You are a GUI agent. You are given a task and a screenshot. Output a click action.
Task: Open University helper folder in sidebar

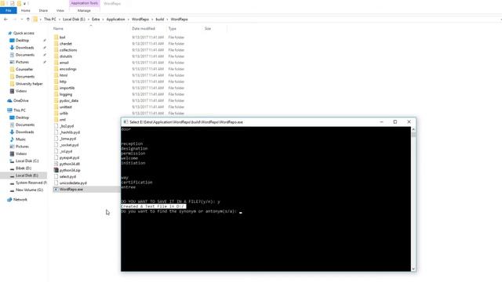pyautogui.click(x=29, y=84)
